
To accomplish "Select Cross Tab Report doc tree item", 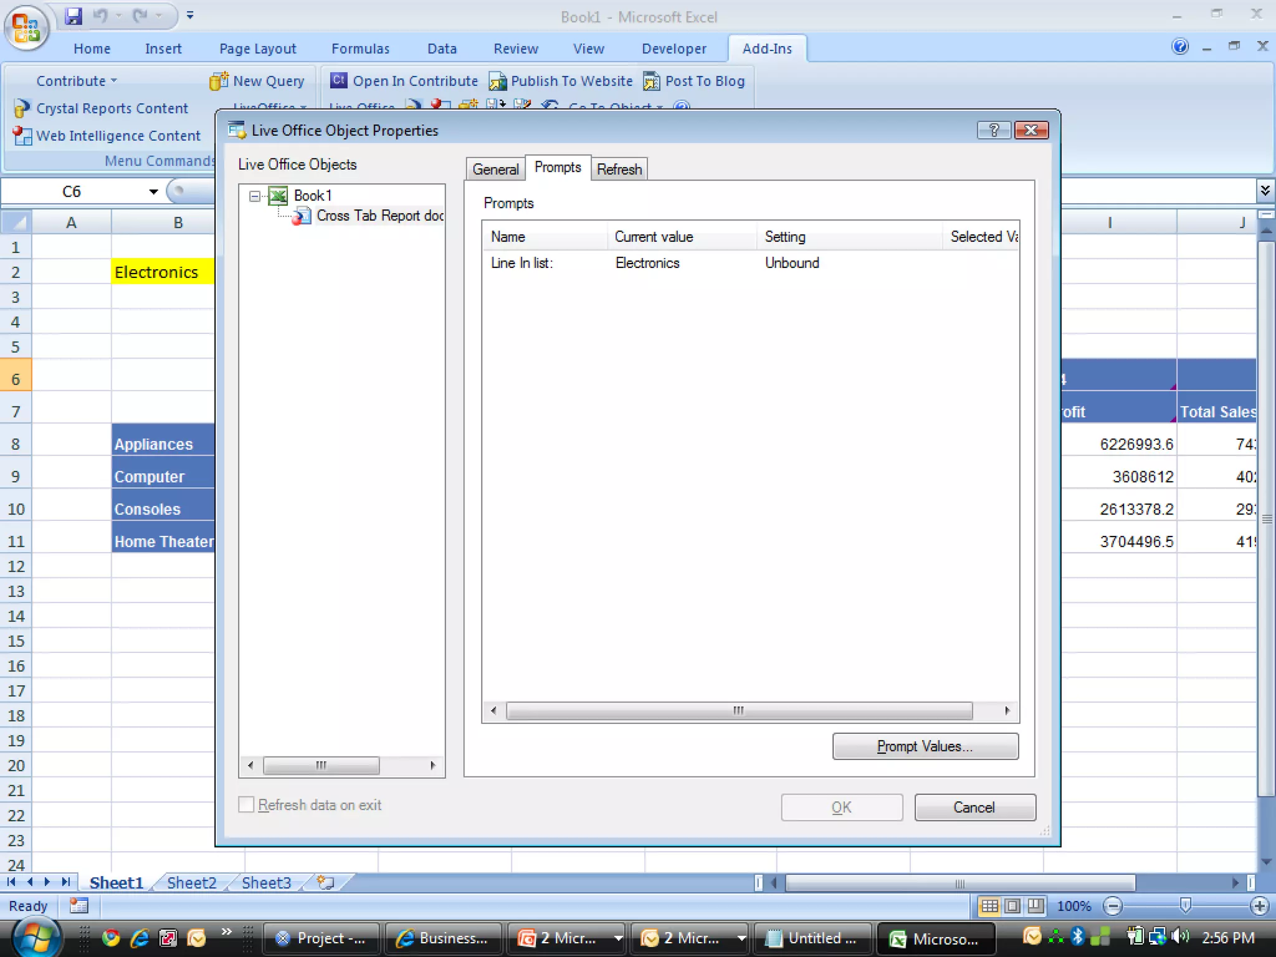I will click(380, 216).
